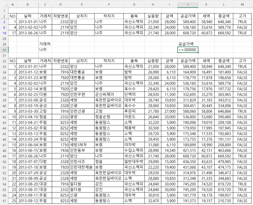Click date cell 2013-08-20 in row 54
This screenshot has height=205, width=253.
tap(28, 184)
